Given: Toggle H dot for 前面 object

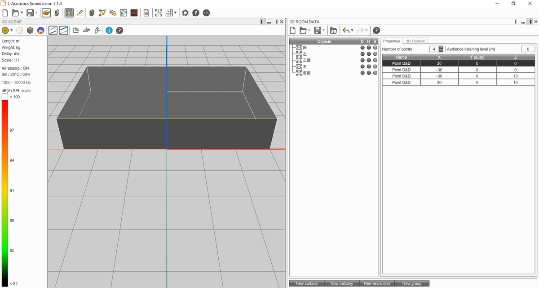Looking at the screenshot, I should pos(369,73).
